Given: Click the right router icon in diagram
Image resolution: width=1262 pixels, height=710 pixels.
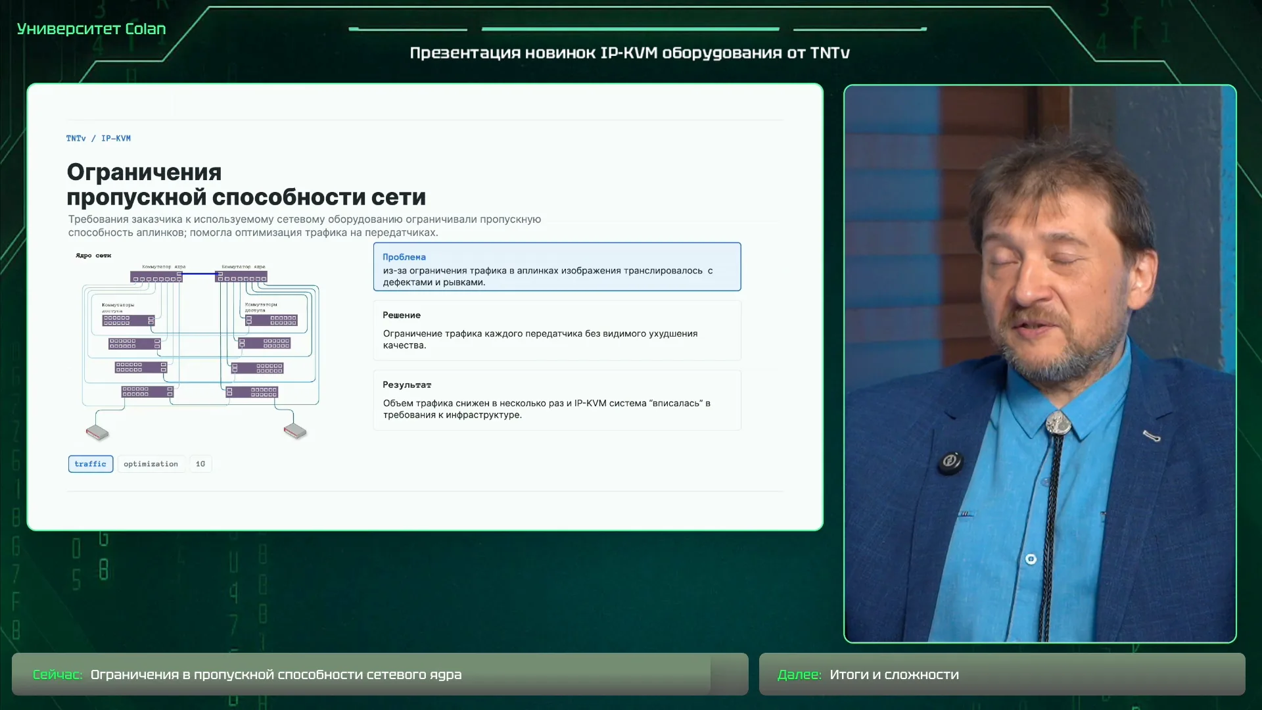Looking at the screenshot, I should [x=295, y=431].
